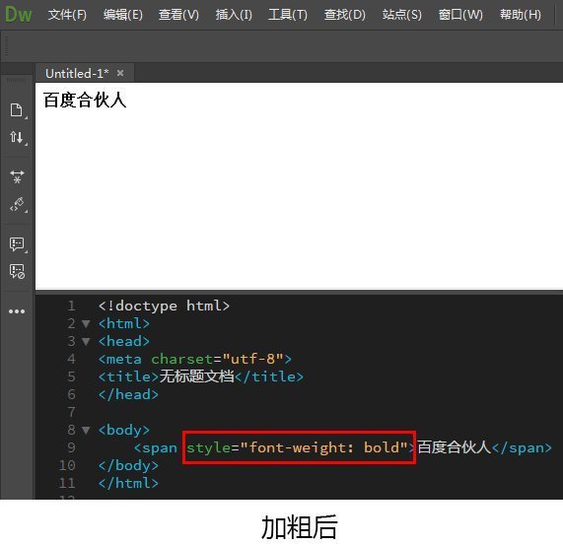Open the 插入(I) menu
This screenshot has width=563, height=546.
point(234,15)
